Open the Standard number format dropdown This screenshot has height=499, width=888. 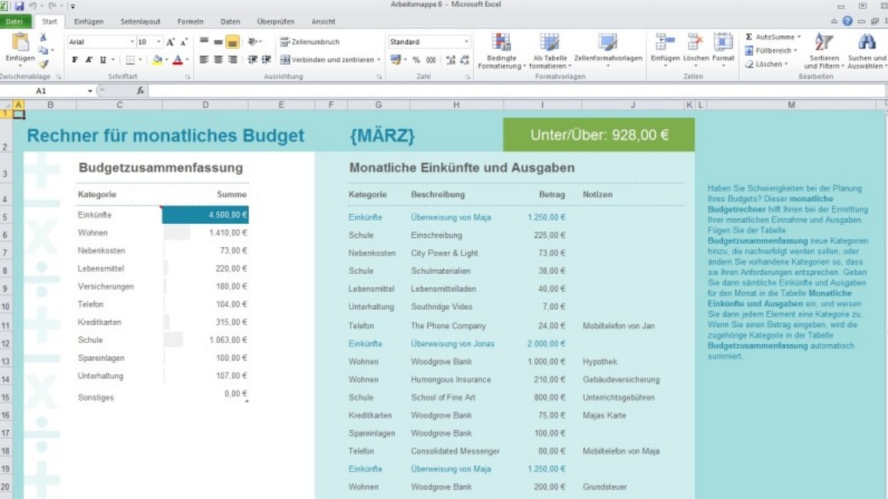coord(466,42)
